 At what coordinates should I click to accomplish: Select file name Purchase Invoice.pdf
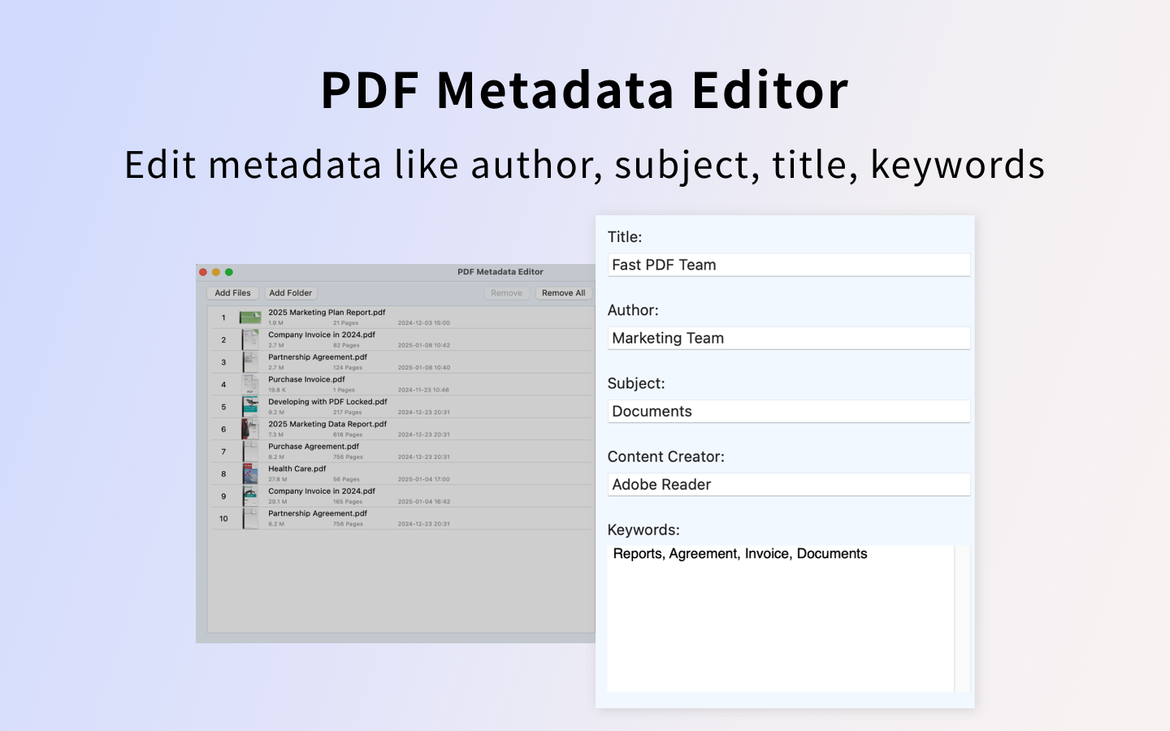(306, 379)
